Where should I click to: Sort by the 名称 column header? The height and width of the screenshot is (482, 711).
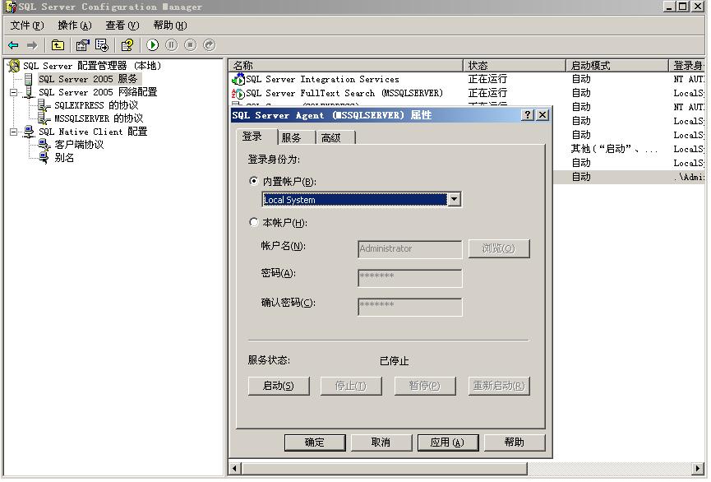tap(345, 65)
